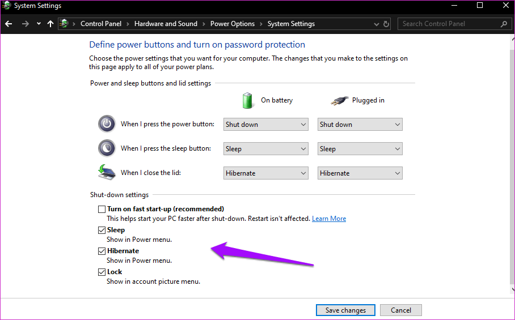Click 'Show in account picture menu.' text

153,281
